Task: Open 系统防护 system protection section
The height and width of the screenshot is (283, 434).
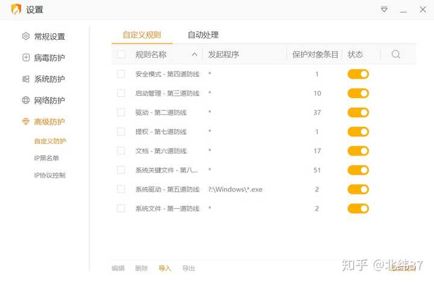Action: [x=49, y=79]
